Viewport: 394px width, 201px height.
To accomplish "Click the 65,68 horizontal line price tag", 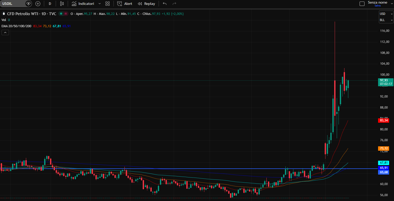I will point(384,172).
